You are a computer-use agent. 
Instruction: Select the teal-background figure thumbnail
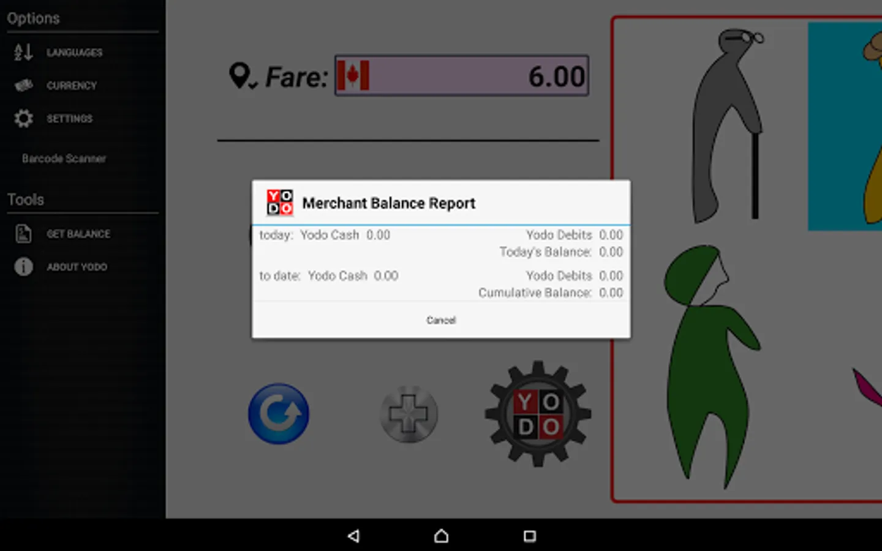click(845, 126)
